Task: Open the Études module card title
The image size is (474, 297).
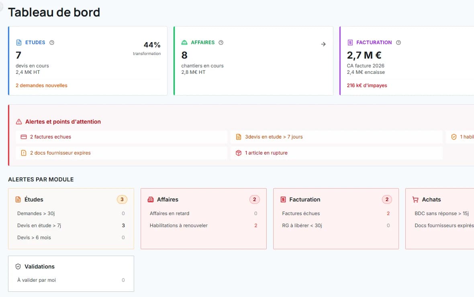Action: tap(34, 199)
